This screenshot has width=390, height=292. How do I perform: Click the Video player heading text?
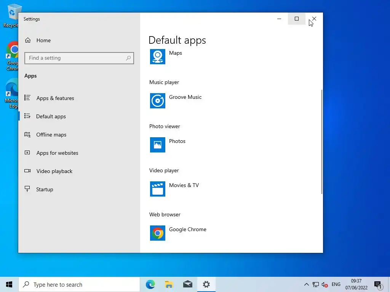(x=164, y=171)
